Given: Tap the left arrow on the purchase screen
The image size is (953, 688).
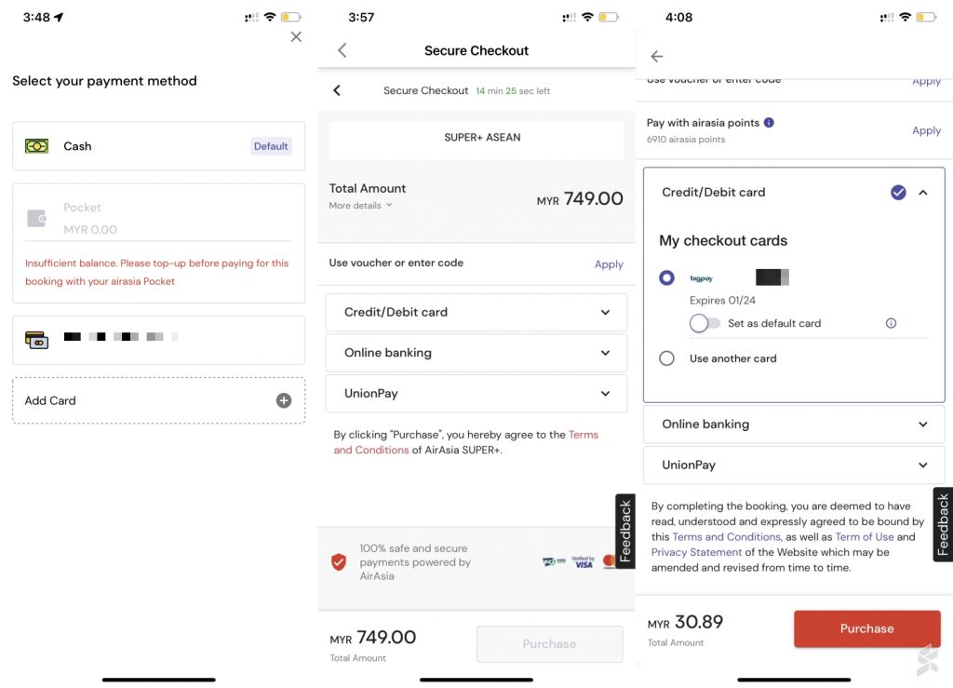Looking at the screenshot, I should [657, 57].
